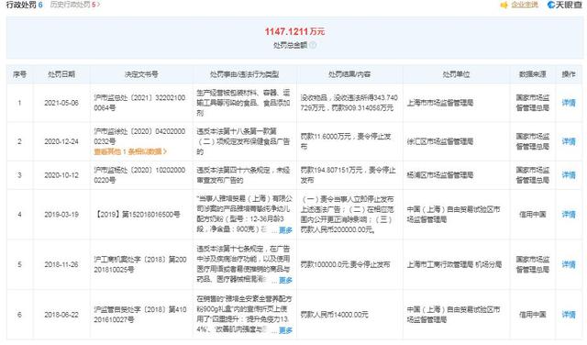This screenshot has height=345, width=587.
Task: Click the 企业主页 link
Action: tap(525, 5)
